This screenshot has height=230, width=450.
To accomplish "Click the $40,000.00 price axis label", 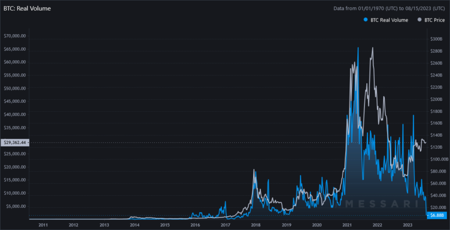I will [x=15, y=114].
